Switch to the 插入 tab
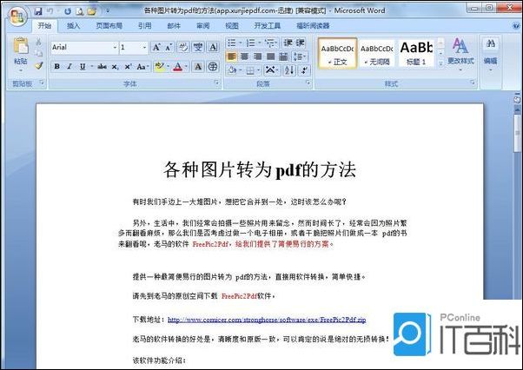Image resolution: width=523 pixels, height=370 pixels. pos(73,26)
